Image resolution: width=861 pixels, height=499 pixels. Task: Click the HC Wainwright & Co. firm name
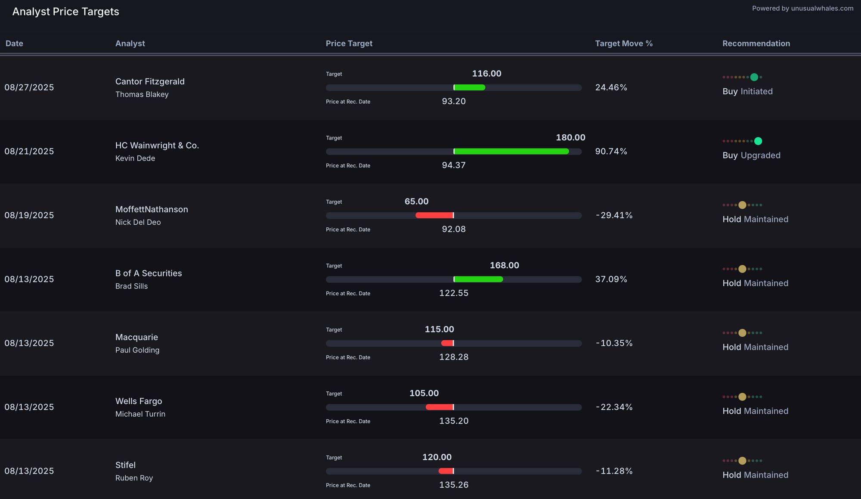[x=157, y=146]
